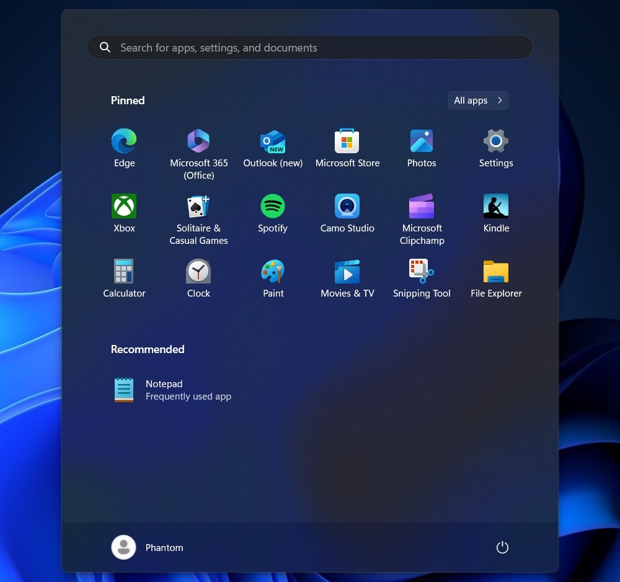Launch the Microsoft 365 (Office) icon
Viewport: 620px width, 582px height.
pyautogui.click(x=198, y=141)
